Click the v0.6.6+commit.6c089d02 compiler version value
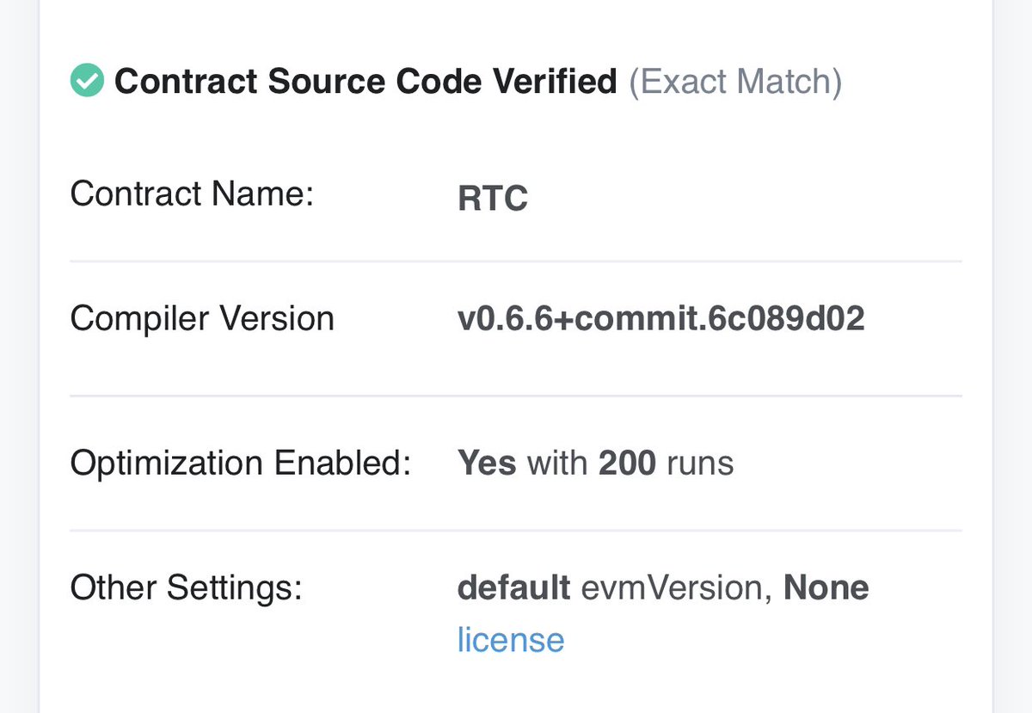 (660, 319)
